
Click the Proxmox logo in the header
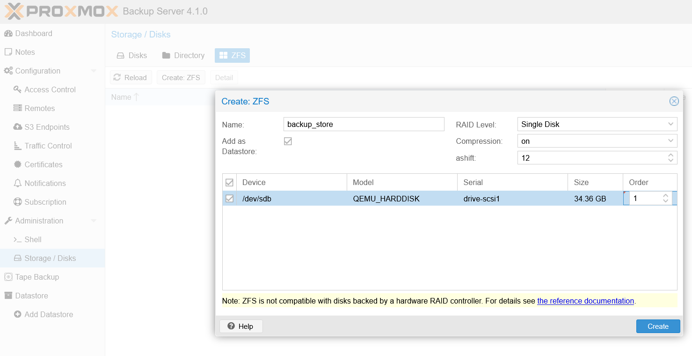[61, 11]
